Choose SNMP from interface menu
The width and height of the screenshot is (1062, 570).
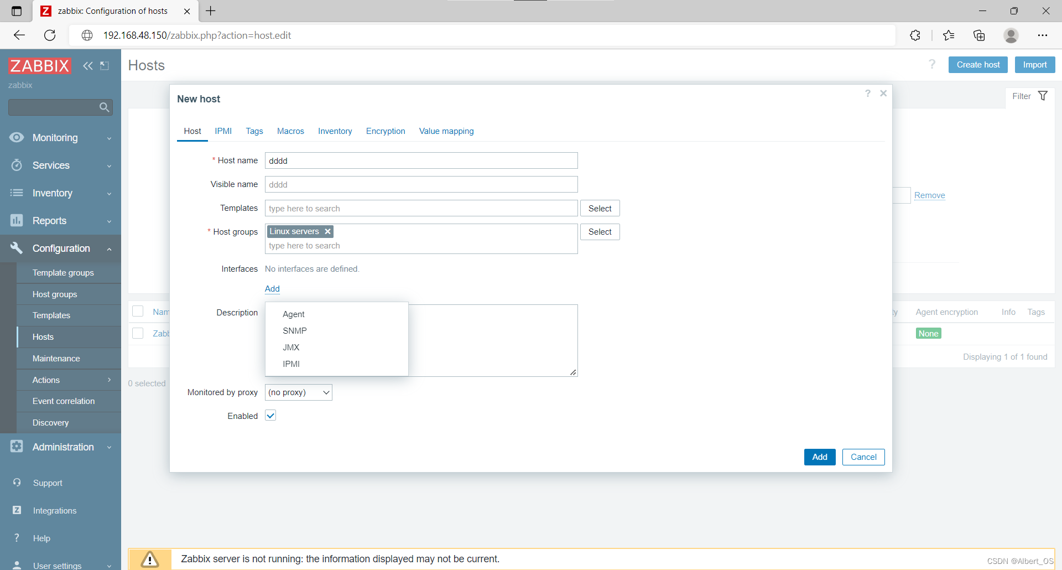pyautogui.click(x=337, y=330)
